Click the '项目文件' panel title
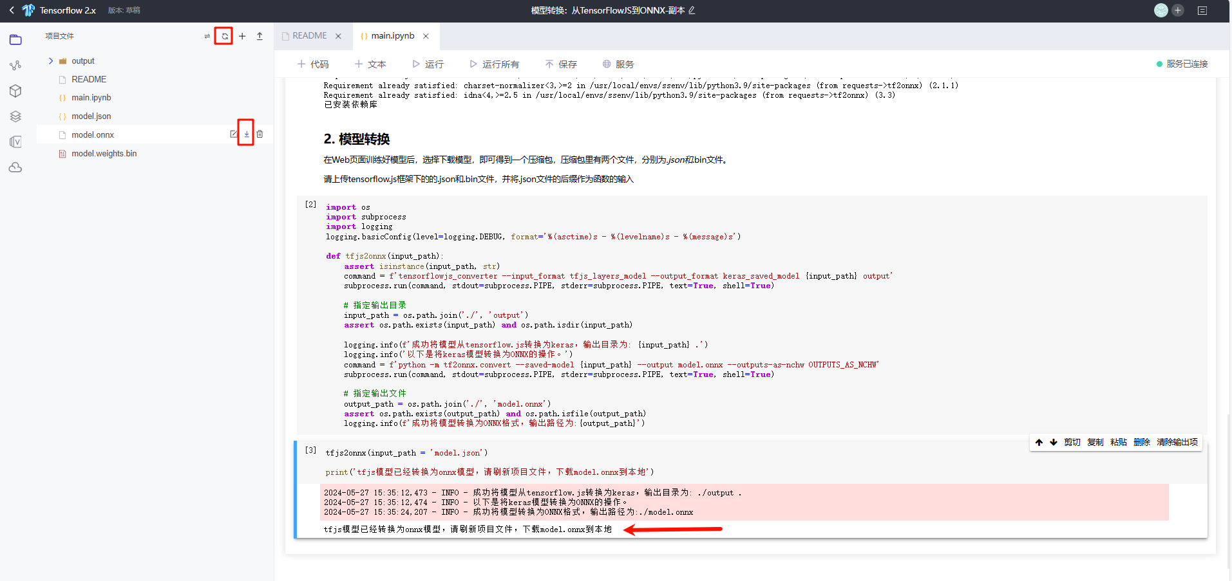The height and width of the screenshot is (581, 1232). [x=60, y=36]
